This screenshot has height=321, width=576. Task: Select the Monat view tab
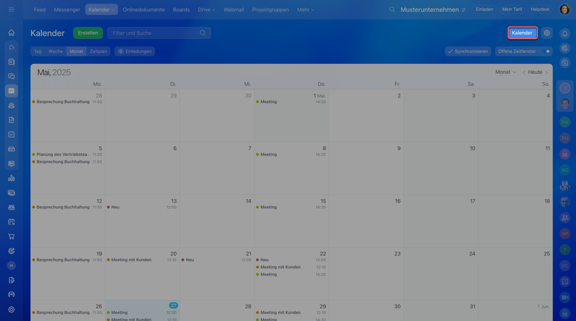(x=76, y=51)
